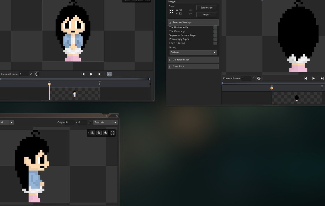Click Current Frame field in front-view editor
The height and width of the screenshot is (206, 325).
point(24,74)
